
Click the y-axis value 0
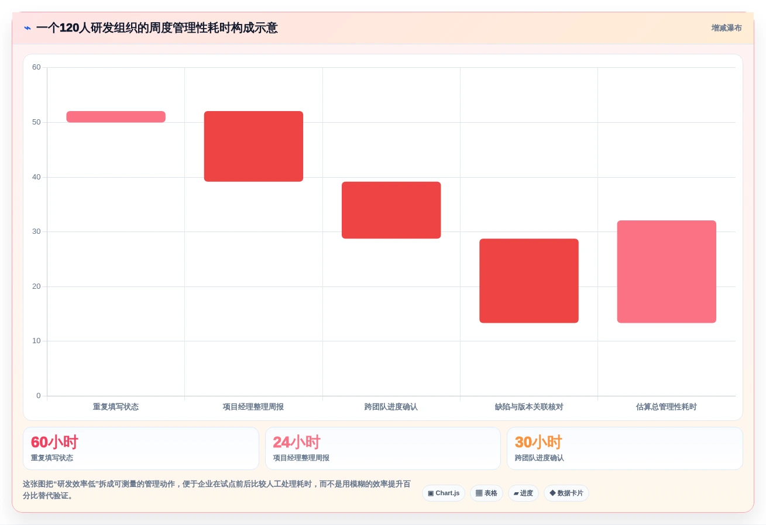click(39, 396)
